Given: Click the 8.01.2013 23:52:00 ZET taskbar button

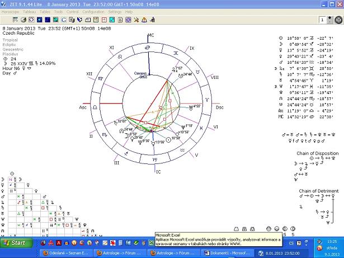Looking at the screenshot, I should click(281, 253).
